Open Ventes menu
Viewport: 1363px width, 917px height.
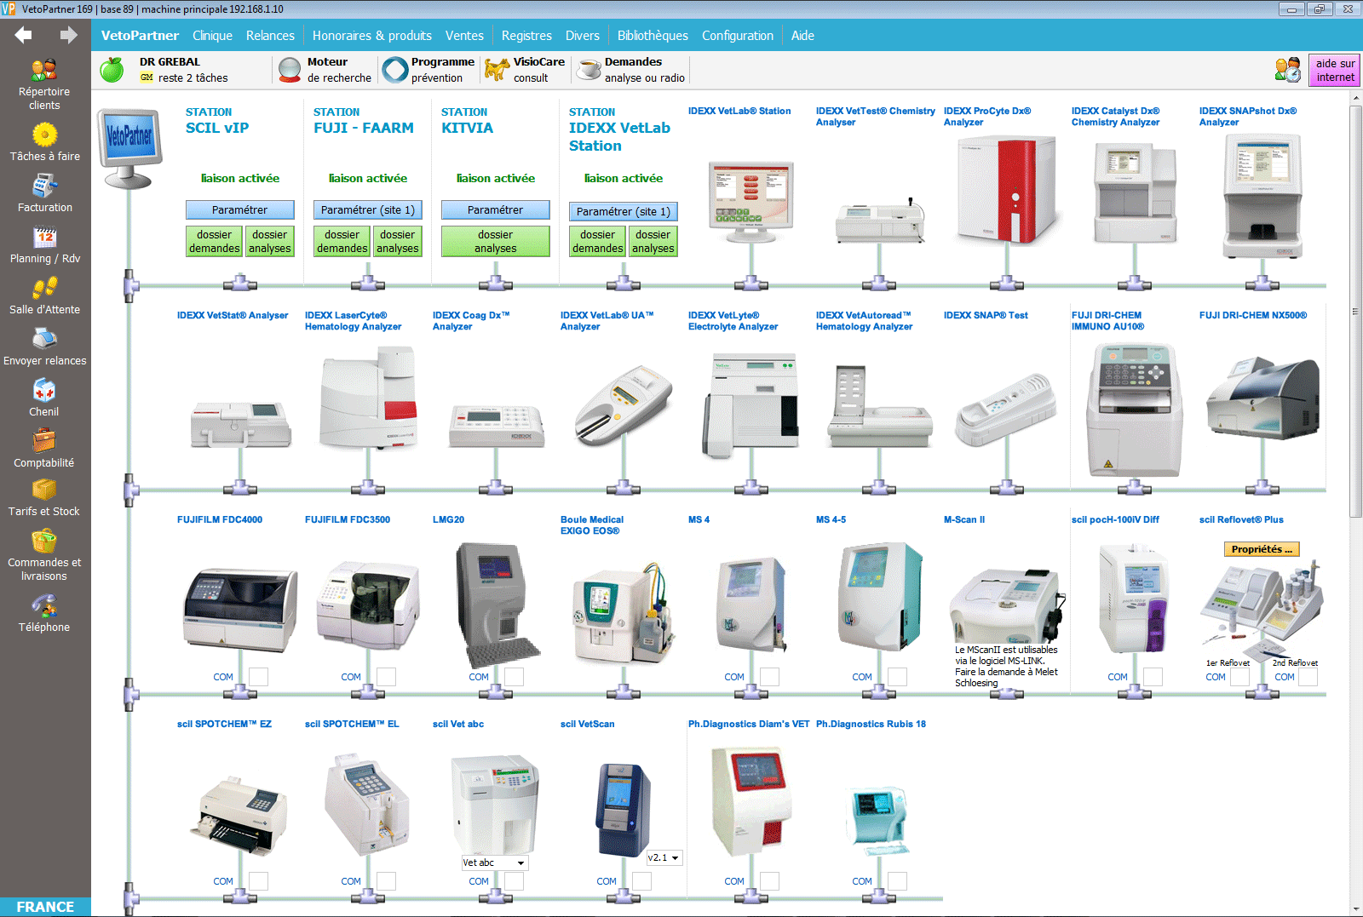pos(464,36)
